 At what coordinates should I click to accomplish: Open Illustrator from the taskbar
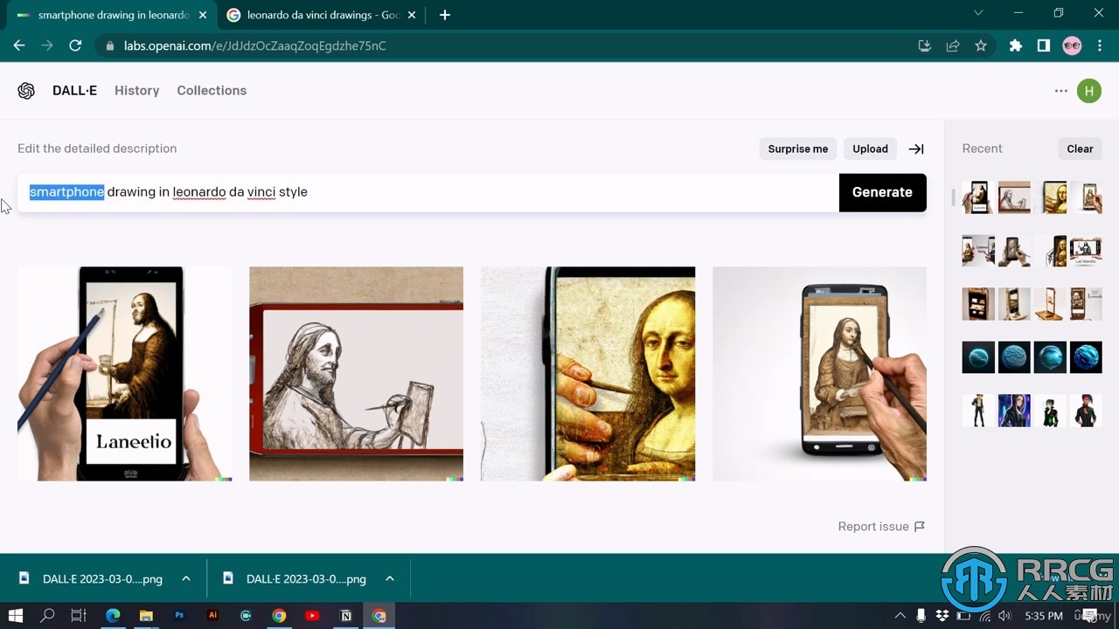pos(212,616)
